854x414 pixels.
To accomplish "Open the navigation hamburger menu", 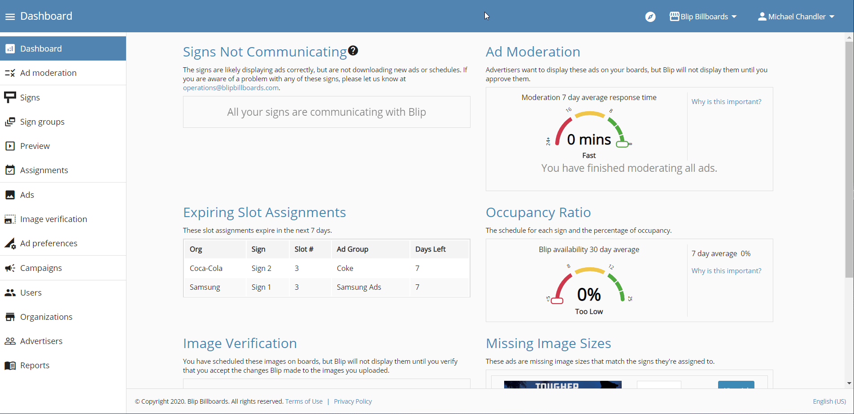I will [9, 16].
